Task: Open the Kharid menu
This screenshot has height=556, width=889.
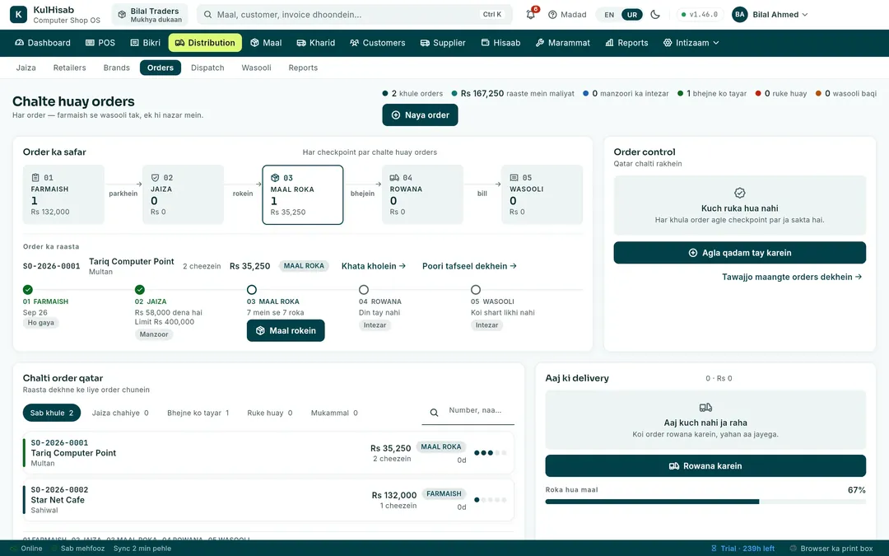Action: tap(316, 43)
